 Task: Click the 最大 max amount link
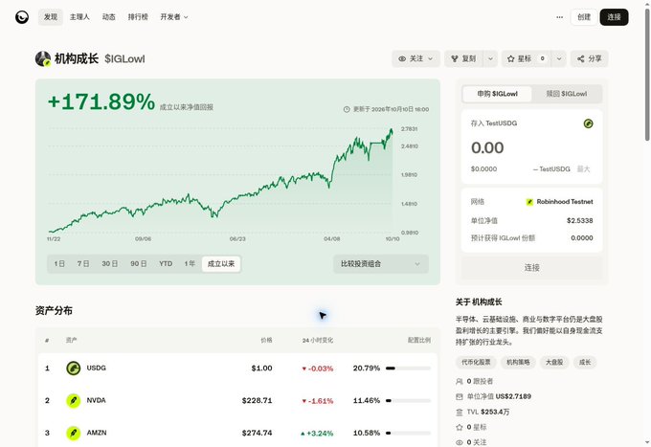click(x=583, y=168)
